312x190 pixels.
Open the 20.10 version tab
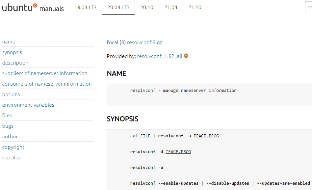(x=147, y=8)
